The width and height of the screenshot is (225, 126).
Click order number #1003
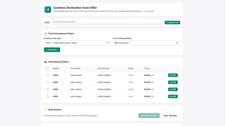pyautogui.click(x=55, y=82)
